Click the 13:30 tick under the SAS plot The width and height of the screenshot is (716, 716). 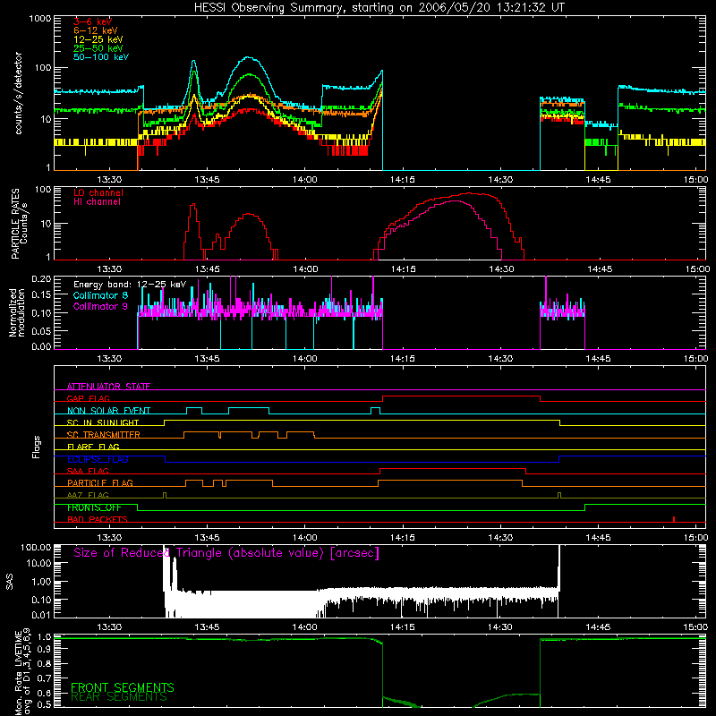coord(109,627)
